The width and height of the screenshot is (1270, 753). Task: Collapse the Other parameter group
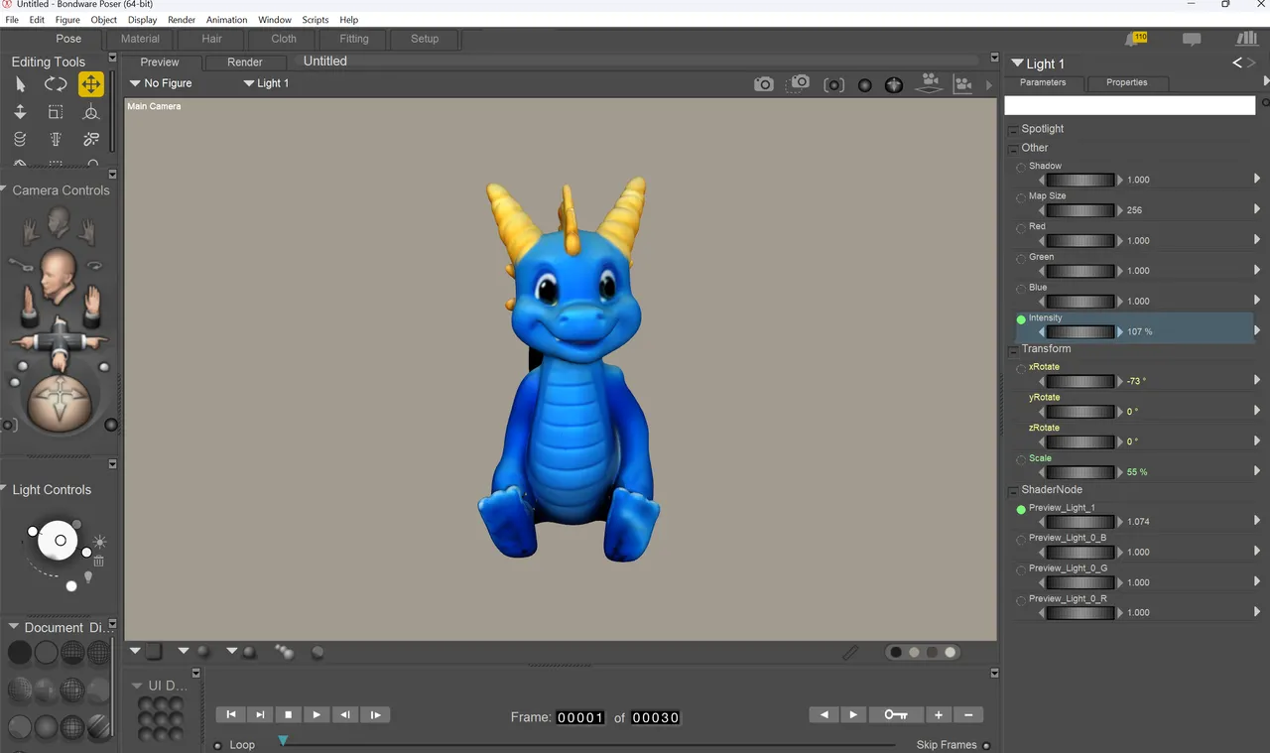point(1013,149)
